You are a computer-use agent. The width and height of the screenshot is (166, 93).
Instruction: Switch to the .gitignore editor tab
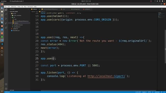click(x=87, y=9)
